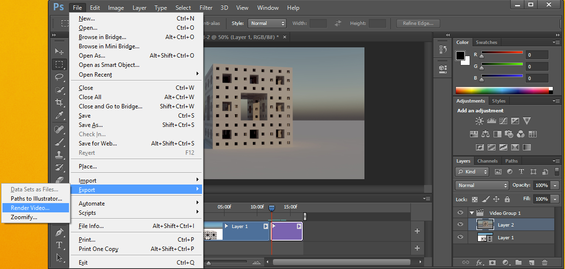Add a Levels adjustment
The height and width of the screenshot is (269, 565).
pos(492,121)
